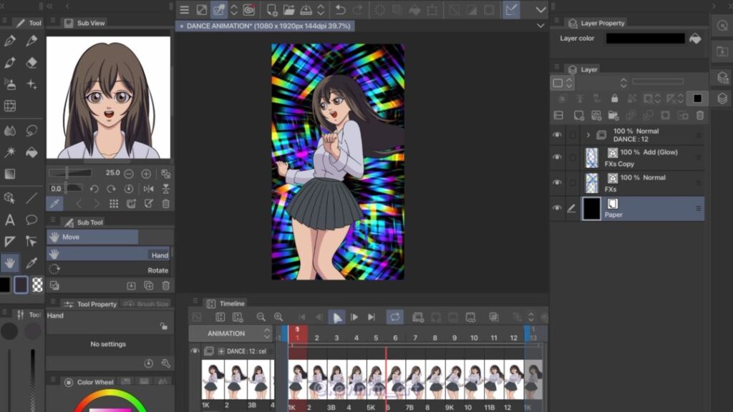The height and width of the screenshot is (412, 733).
Task: Hide the FXs Copy layer
Action: 557,157
